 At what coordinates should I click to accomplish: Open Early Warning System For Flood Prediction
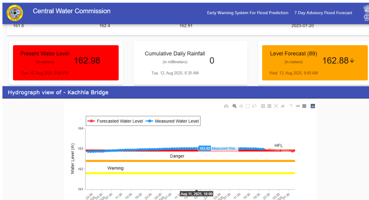(248, 13)
